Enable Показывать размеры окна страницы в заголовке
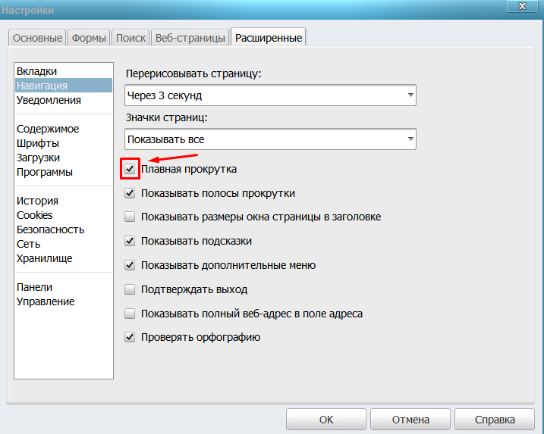Viewport: 544px width, 434px height. coord(130,217)
